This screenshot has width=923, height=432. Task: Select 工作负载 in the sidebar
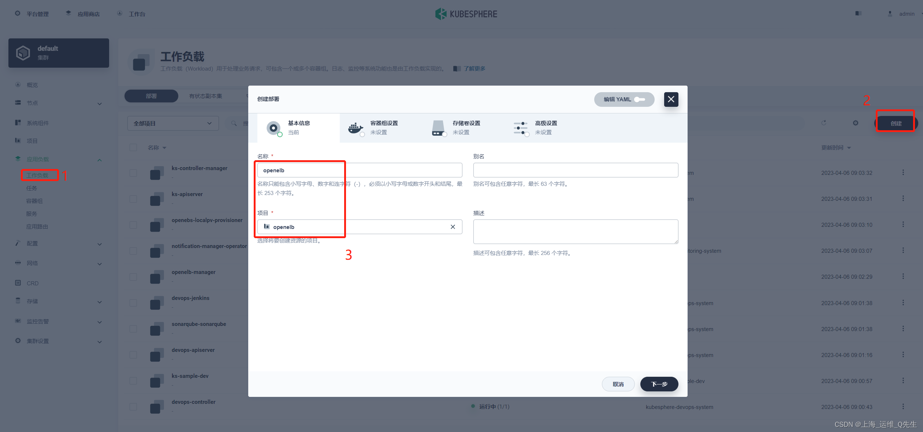pyautogui.click(x=37, y=175)
